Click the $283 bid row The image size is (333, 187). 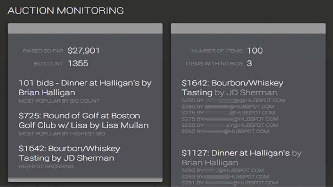[x=225, y=177]
